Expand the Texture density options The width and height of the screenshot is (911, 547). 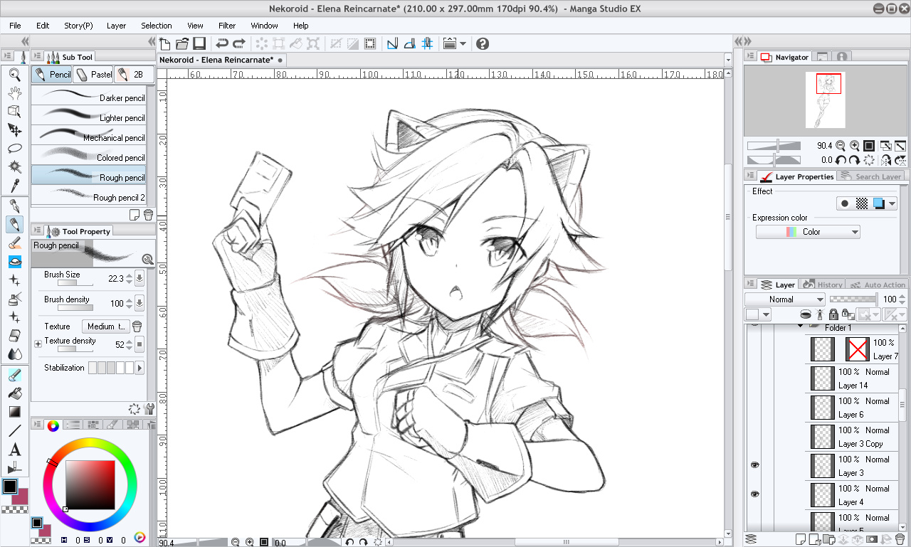tap(38, 344)
